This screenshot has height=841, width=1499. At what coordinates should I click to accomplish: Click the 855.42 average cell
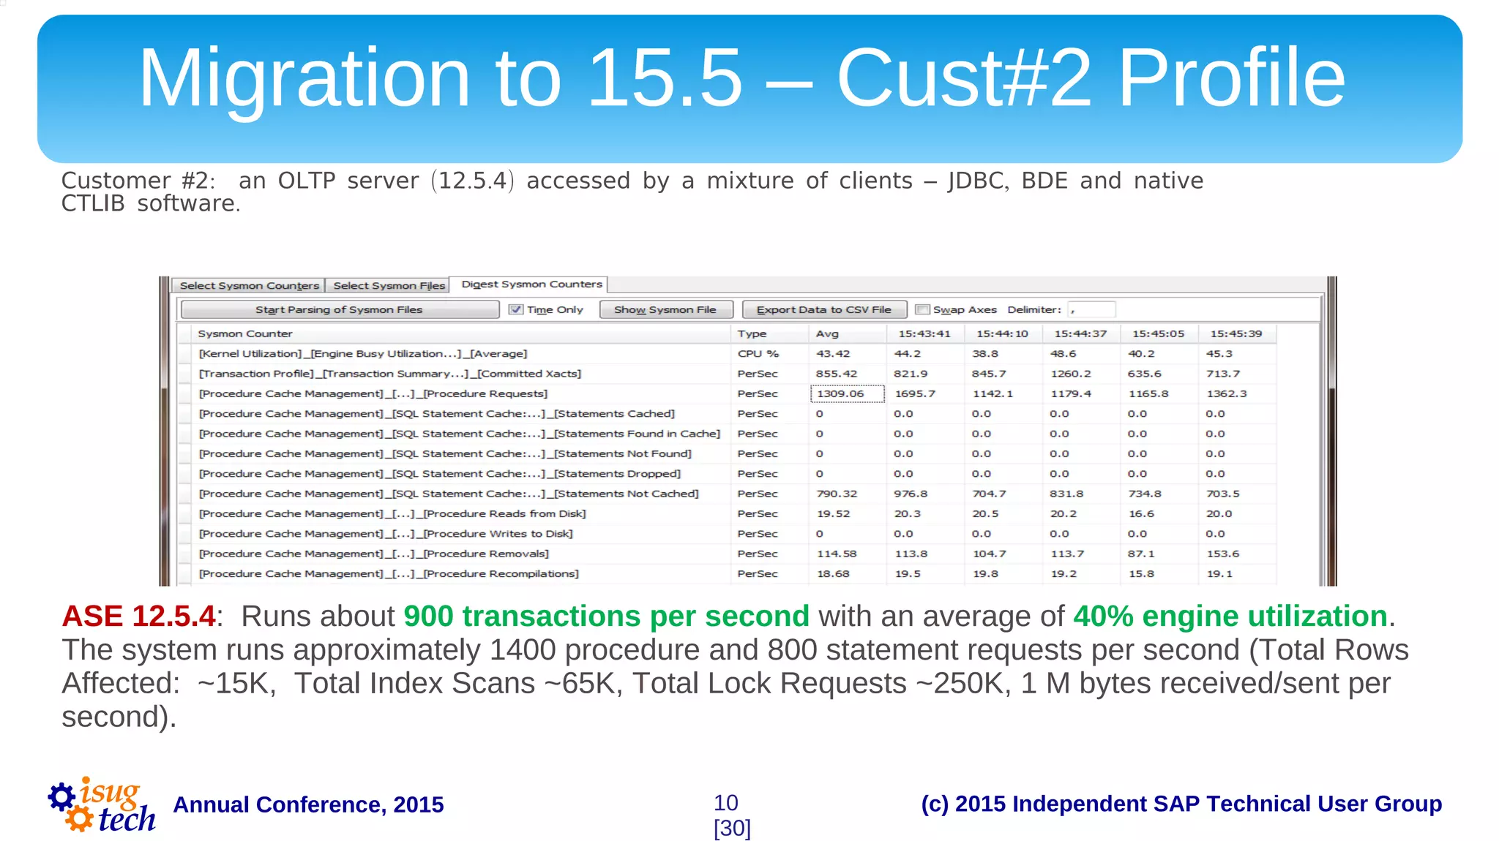[848, 374]
